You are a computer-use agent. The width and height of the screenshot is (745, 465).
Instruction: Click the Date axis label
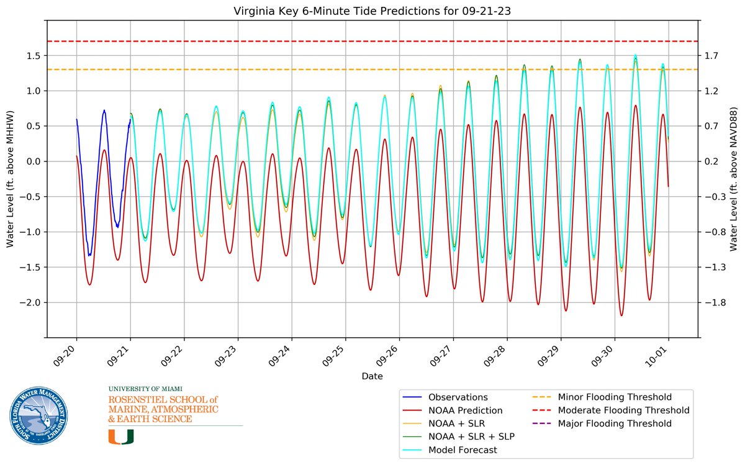tap(372, 376)
